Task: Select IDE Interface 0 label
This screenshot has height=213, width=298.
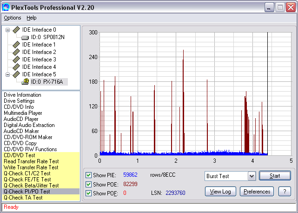Action: pos(39,30)
